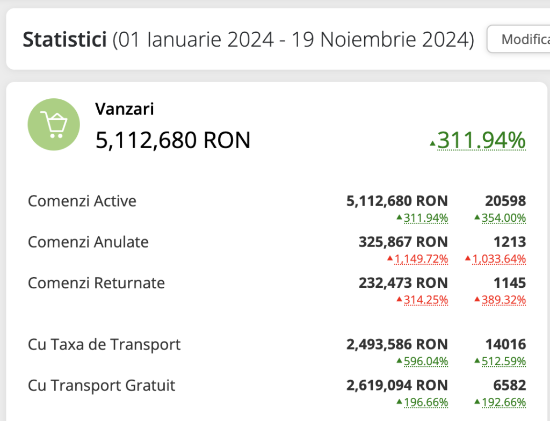Click the 389.32% returned orders count link
550x421 pixels.
(x=503, y=300)
